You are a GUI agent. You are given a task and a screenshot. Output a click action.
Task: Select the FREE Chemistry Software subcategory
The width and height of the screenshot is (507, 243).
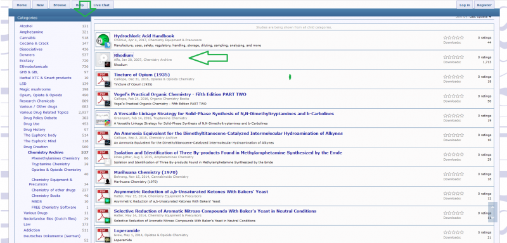pos(54,207)
